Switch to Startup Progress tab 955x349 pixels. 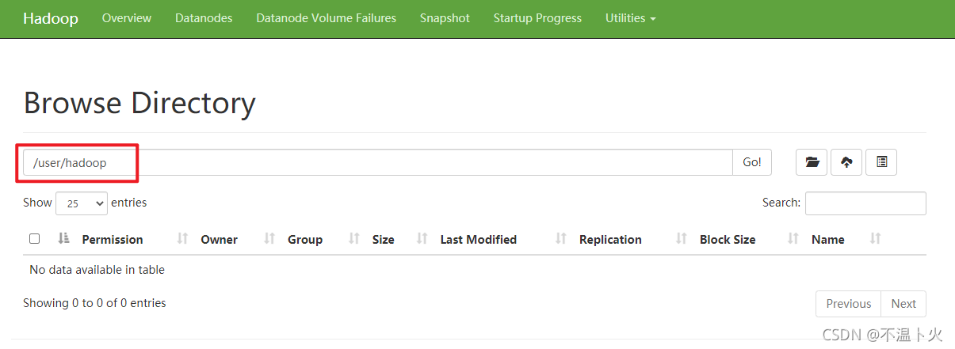click(x=537, y=18)
